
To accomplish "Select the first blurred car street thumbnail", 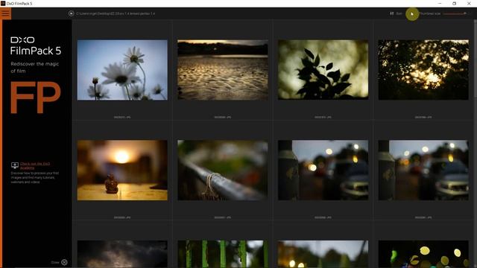I will [323, 170].
